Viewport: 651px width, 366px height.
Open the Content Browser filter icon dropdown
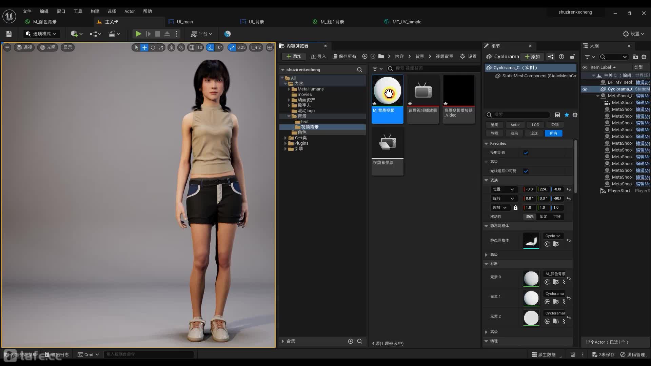[x=377, y=69]
